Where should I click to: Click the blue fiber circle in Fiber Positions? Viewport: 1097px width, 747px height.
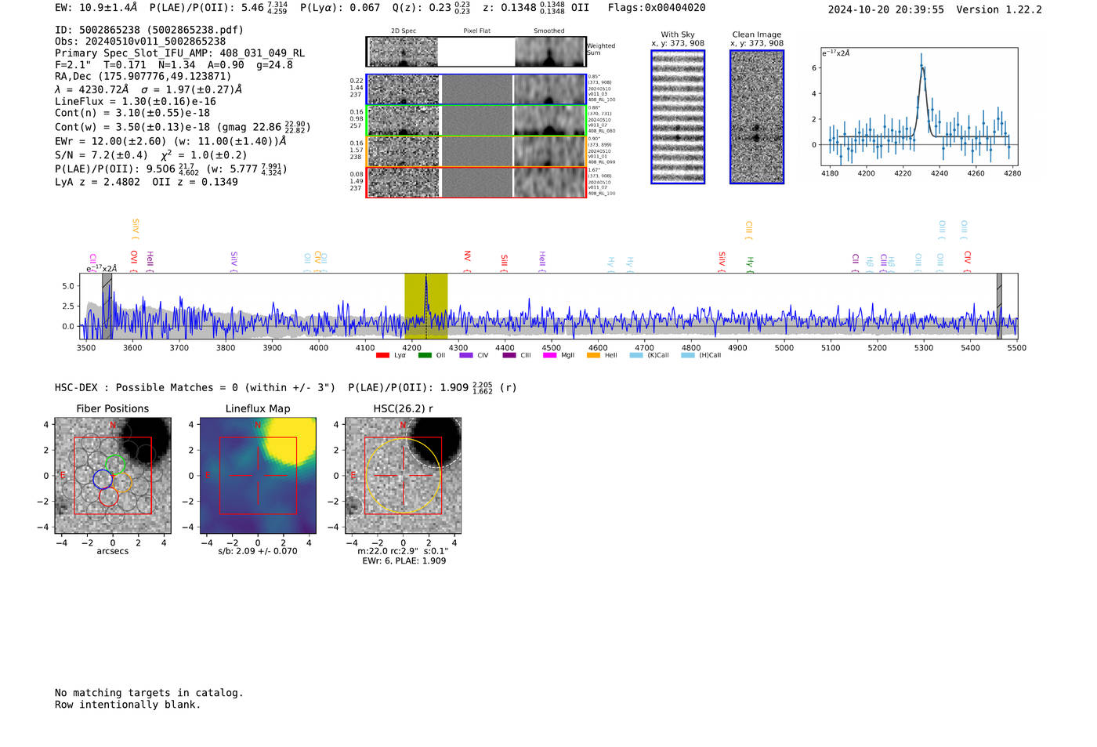coord(103,480)
